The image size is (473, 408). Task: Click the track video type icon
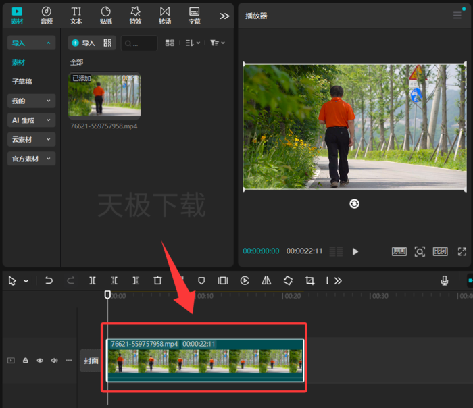pos(11,360)
